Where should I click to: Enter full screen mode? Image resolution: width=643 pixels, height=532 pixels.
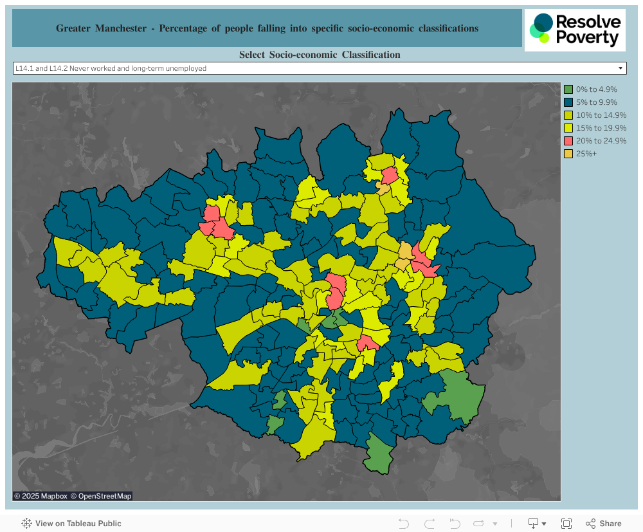click(x=566, y=524)
